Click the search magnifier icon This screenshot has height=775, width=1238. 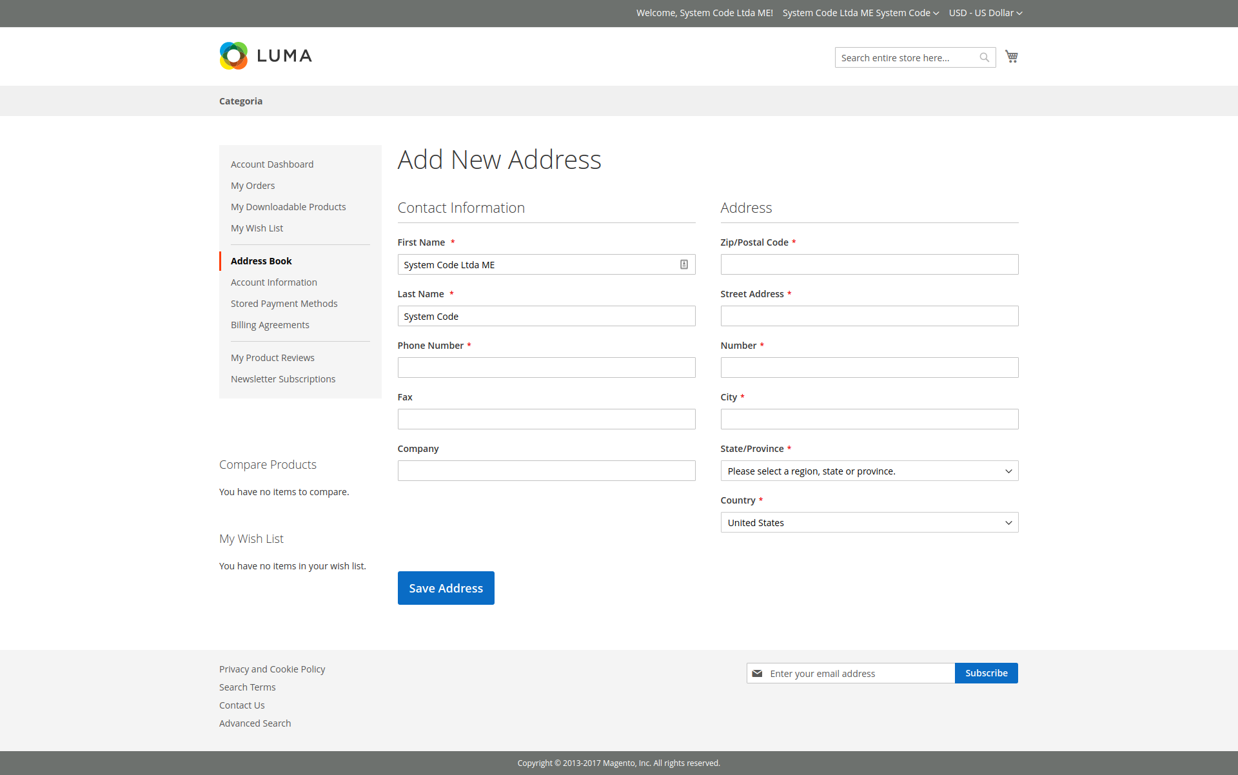point(984,57)
